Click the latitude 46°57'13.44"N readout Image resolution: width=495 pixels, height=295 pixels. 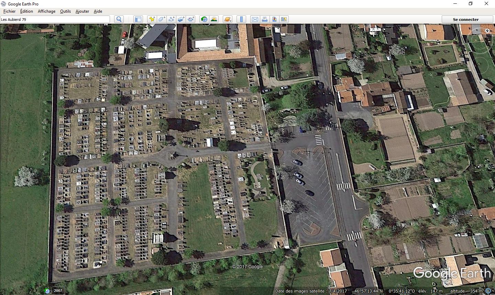(368, 291)
